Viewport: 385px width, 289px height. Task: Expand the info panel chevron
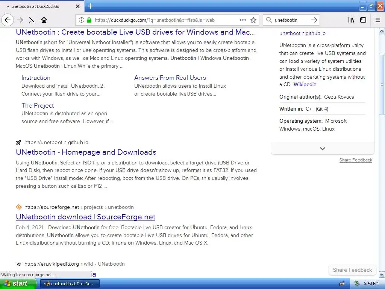pos(322,148)
